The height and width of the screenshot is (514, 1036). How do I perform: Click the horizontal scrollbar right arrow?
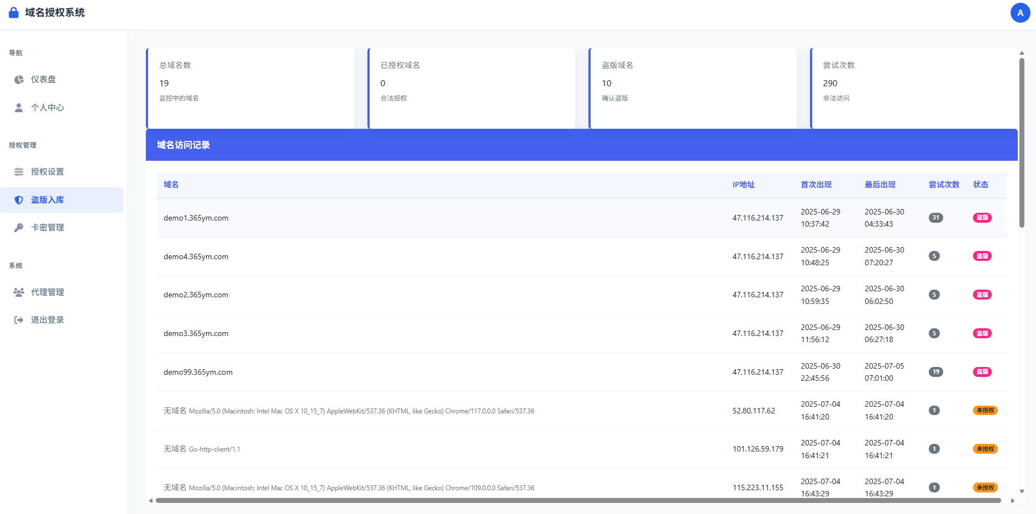[x=1012, y=501]
